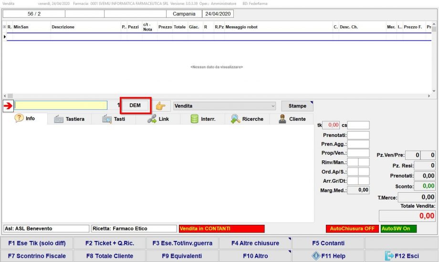Toggle the AutoSW On indicator
The image size is (439, 262).
(x=398, y=229)
